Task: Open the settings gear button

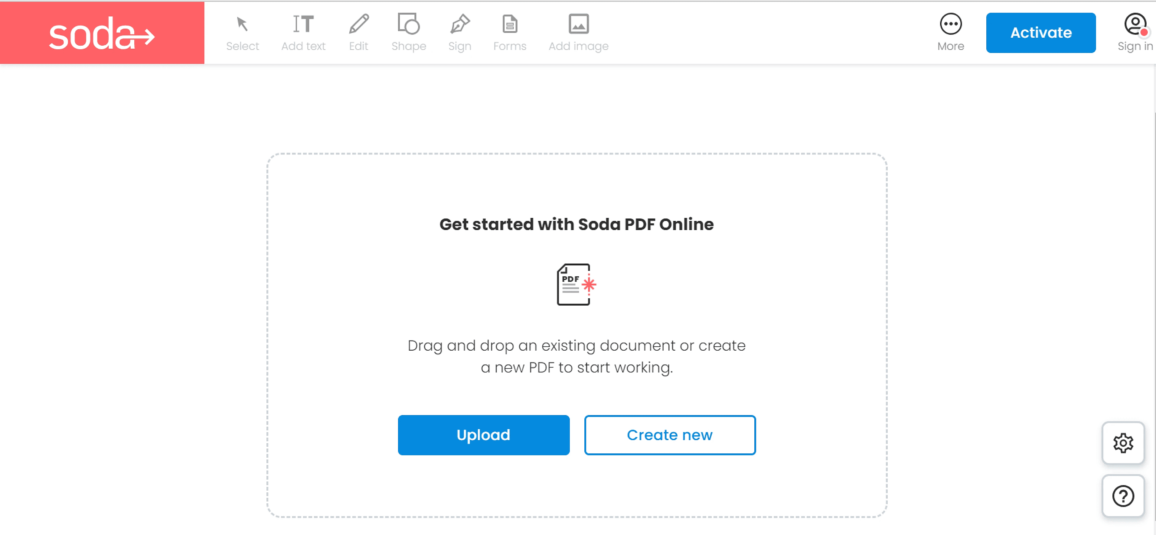Action: (x=1123, y=443)
